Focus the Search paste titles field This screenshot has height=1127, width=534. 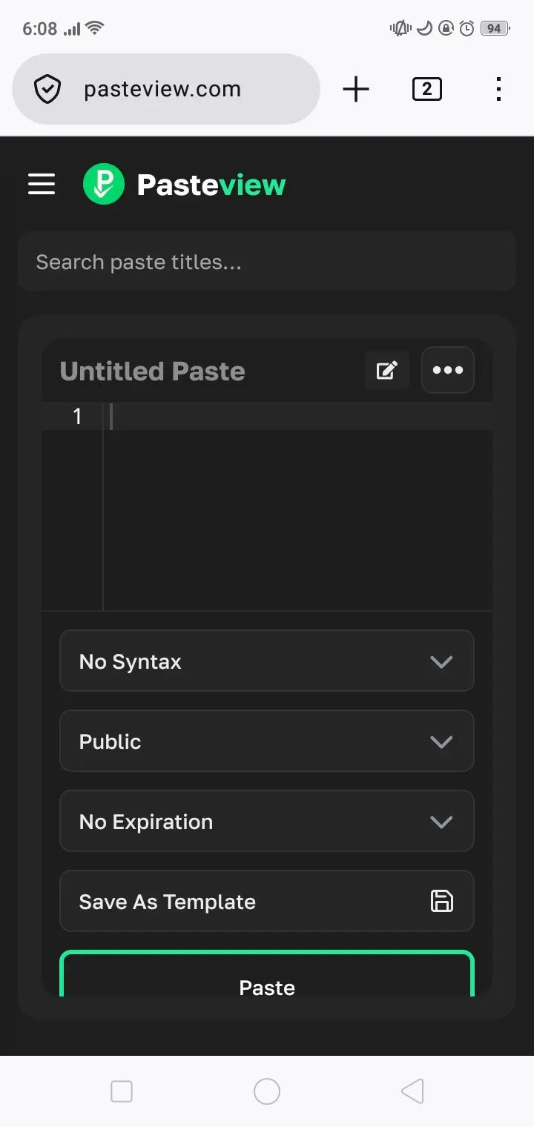267,261
